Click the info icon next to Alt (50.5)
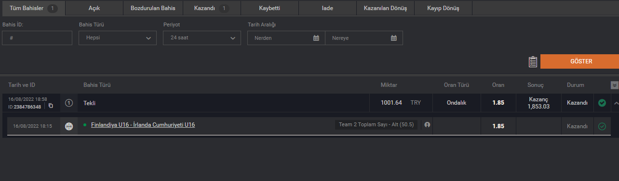This screenshot has height=181, width=619. coord(427,125)
